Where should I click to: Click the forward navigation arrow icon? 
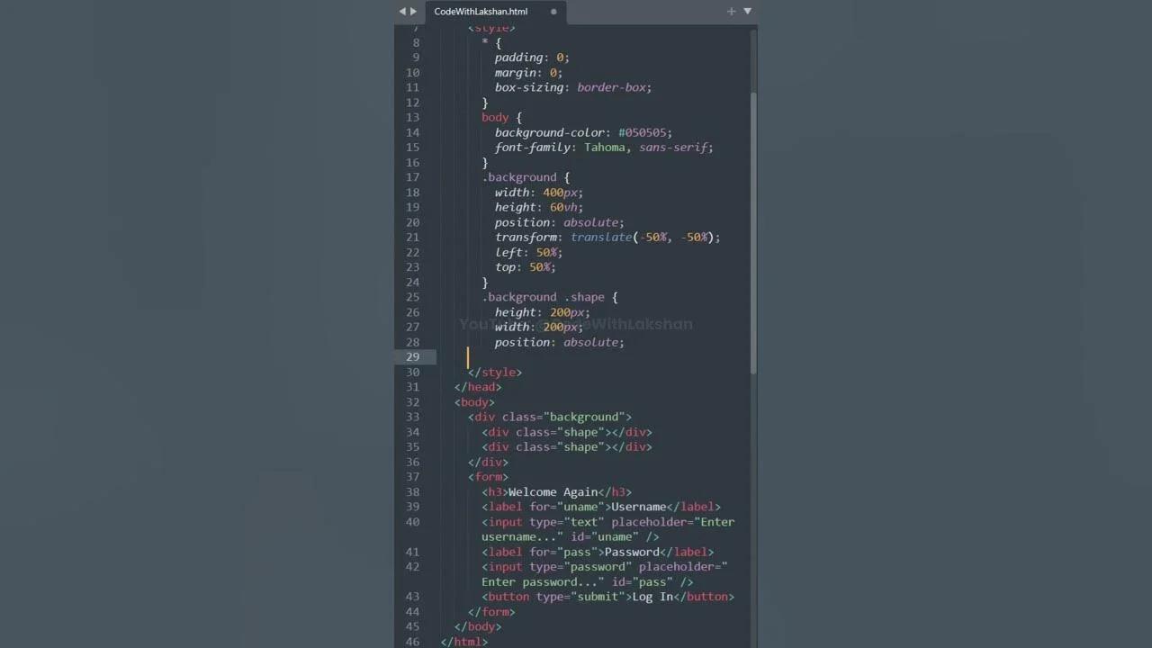click(413, 12)
